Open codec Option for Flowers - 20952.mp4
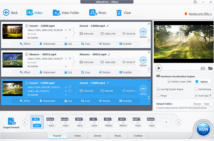The image size is (214, 141). [143, 62]
